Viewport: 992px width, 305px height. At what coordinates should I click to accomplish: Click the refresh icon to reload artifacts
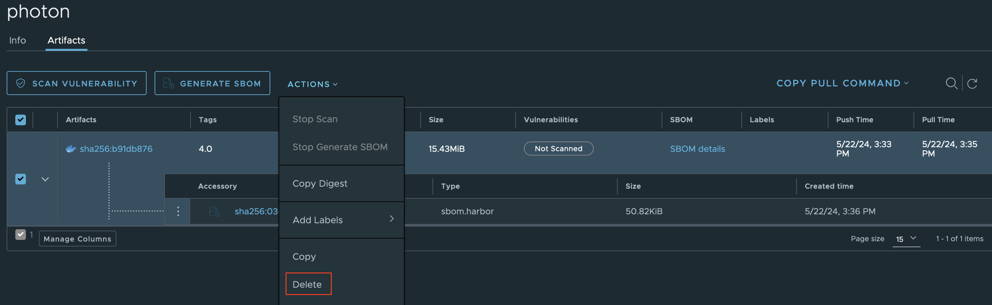pyautogui.click(x=973, y=83)
